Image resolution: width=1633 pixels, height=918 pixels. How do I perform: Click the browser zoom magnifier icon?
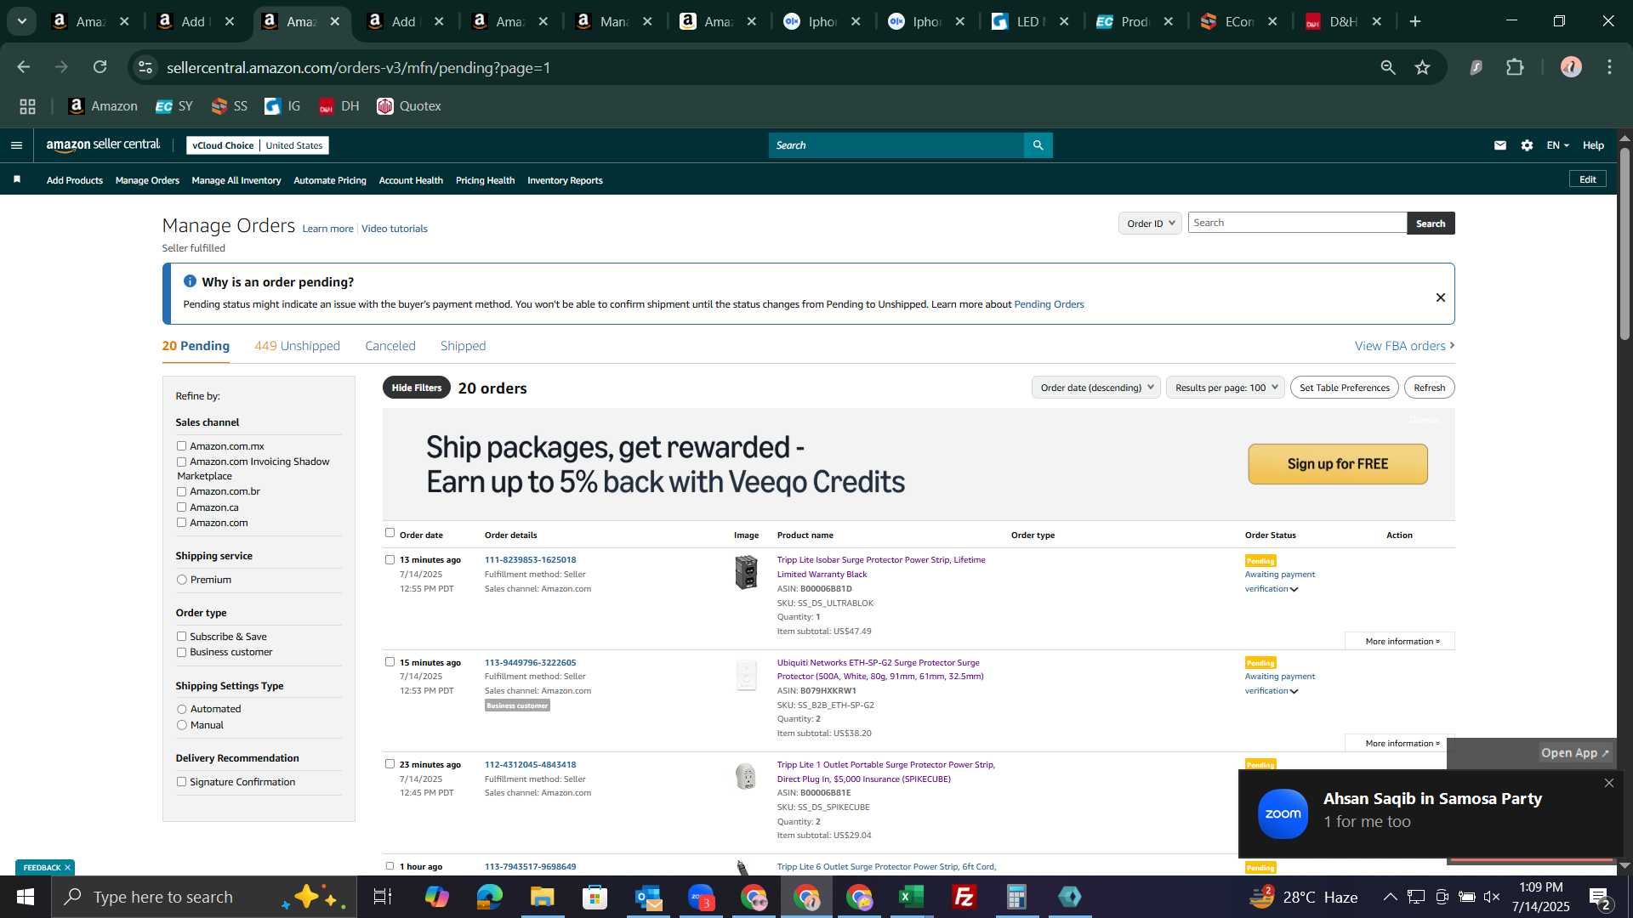click(1388, 67)
